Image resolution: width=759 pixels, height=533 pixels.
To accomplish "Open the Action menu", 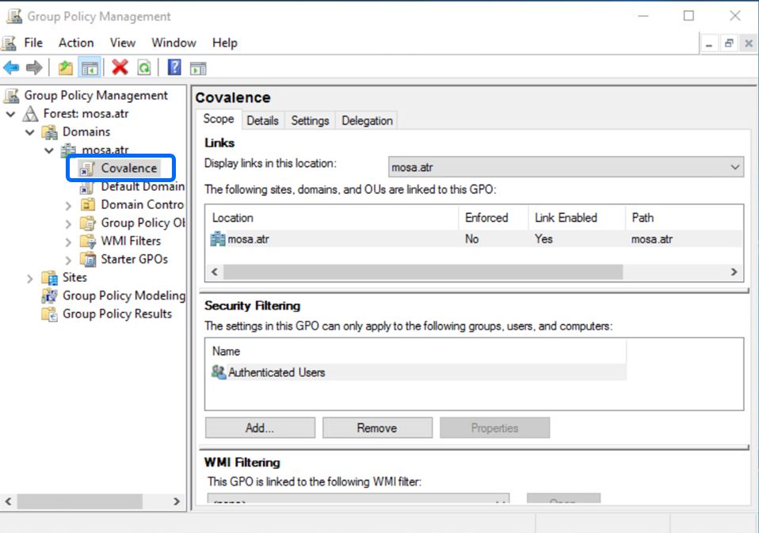I will pyautogui.click(x=76, y=43).
